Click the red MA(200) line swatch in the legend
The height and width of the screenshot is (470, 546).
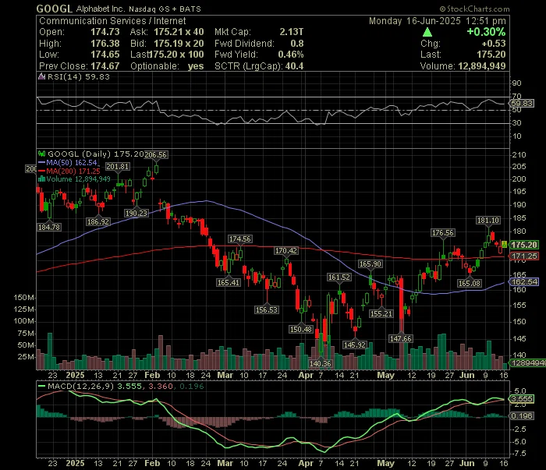42,171
